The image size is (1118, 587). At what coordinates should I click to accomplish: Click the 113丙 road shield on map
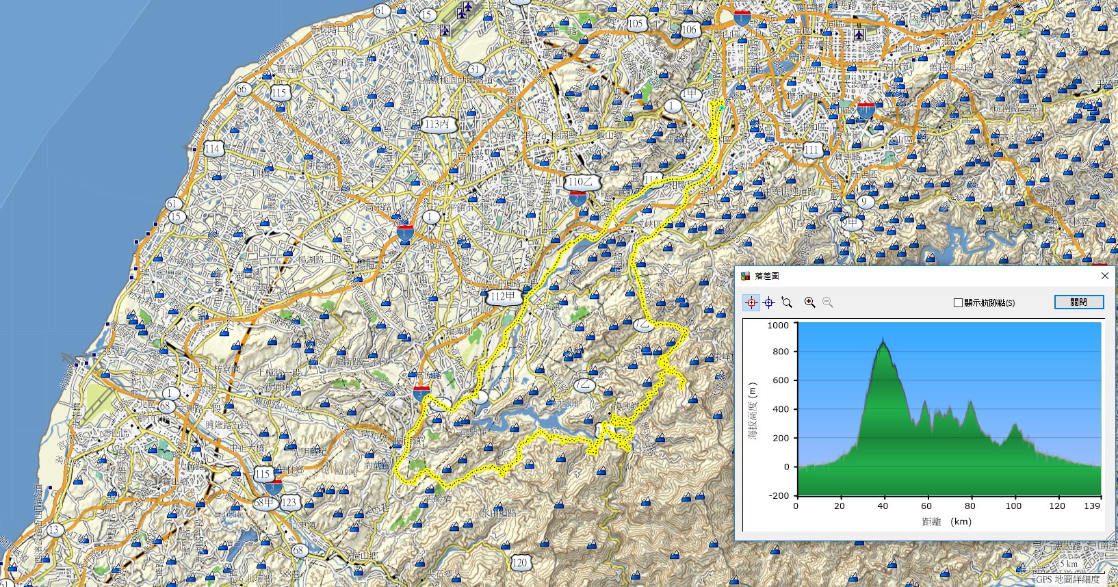pos(439,125)
